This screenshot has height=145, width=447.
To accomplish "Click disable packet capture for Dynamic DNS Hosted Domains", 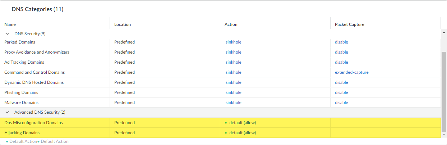I will pyautogui.click(x=341, y=82).
